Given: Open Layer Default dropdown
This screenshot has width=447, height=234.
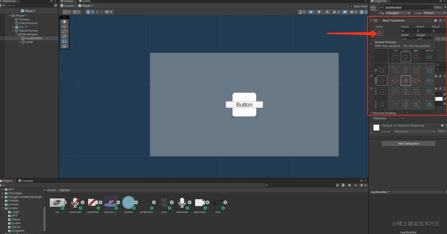Looking at the screenshot, I should (x=435, y=13).
